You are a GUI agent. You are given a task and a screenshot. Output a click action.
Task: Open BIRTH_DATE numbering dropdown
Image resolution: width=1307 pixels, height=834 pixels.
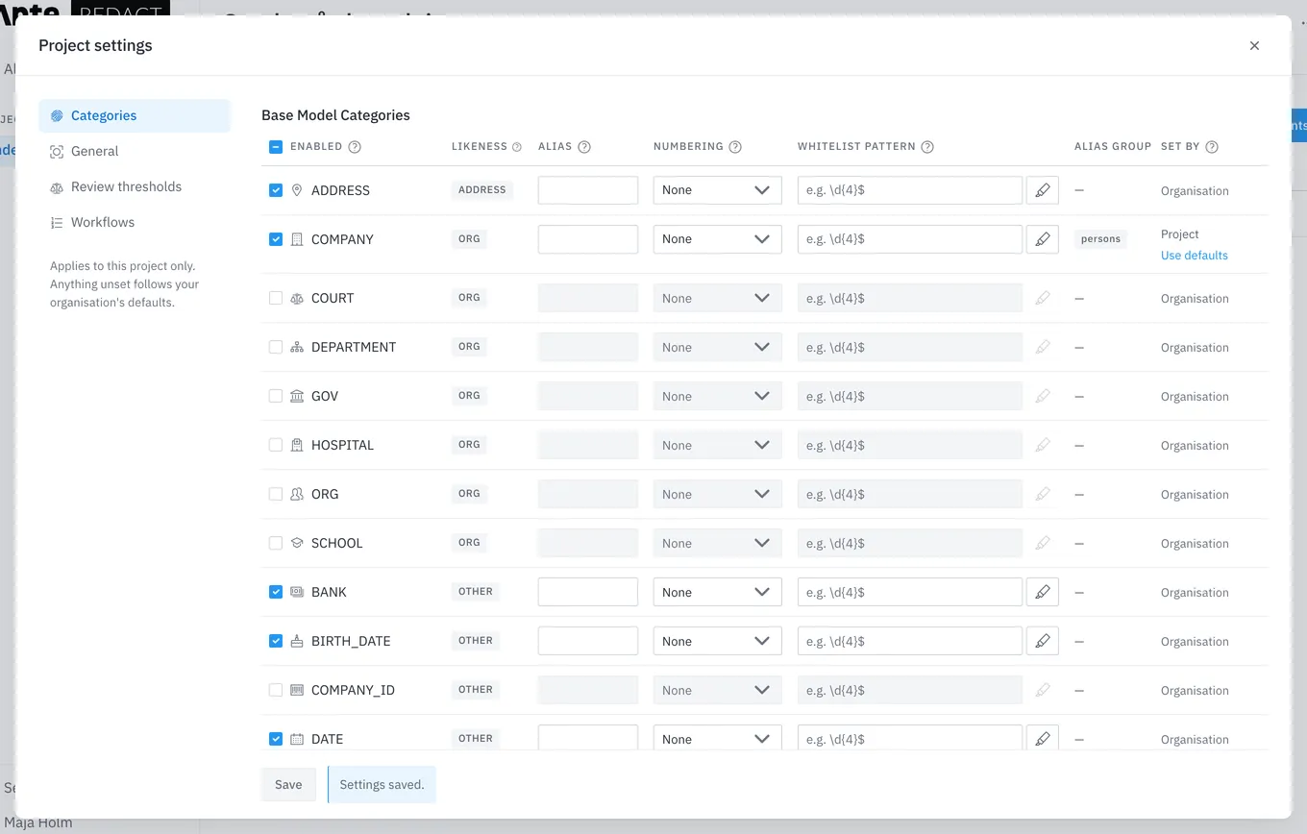[x=718, y=641]
